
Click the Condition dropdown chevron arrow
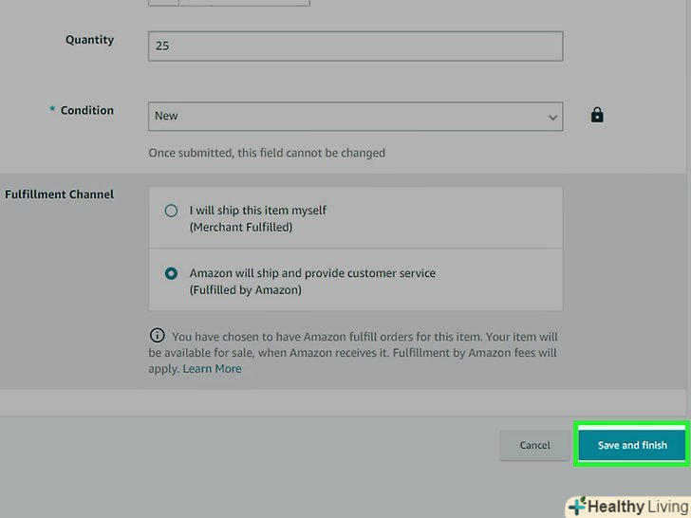(x=552, y=118)
